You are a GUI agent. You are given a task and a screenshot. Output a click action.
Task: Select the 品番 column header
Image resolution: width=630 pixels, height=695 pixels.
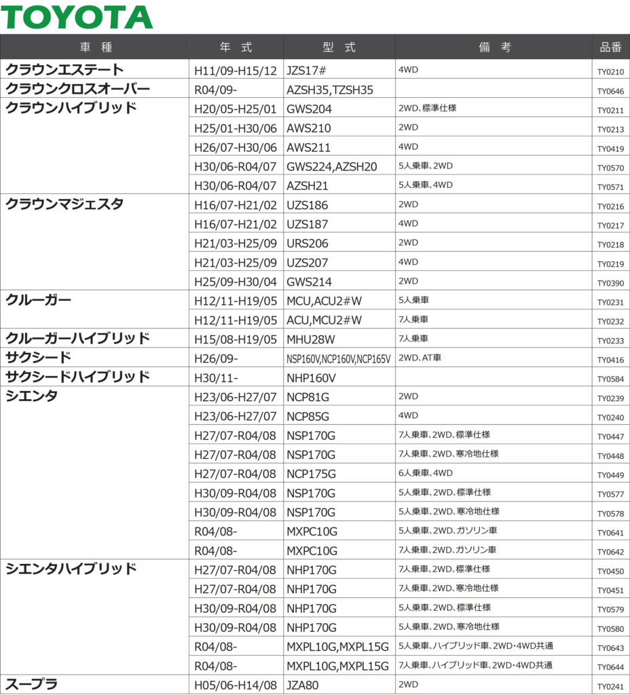[610, 47]
